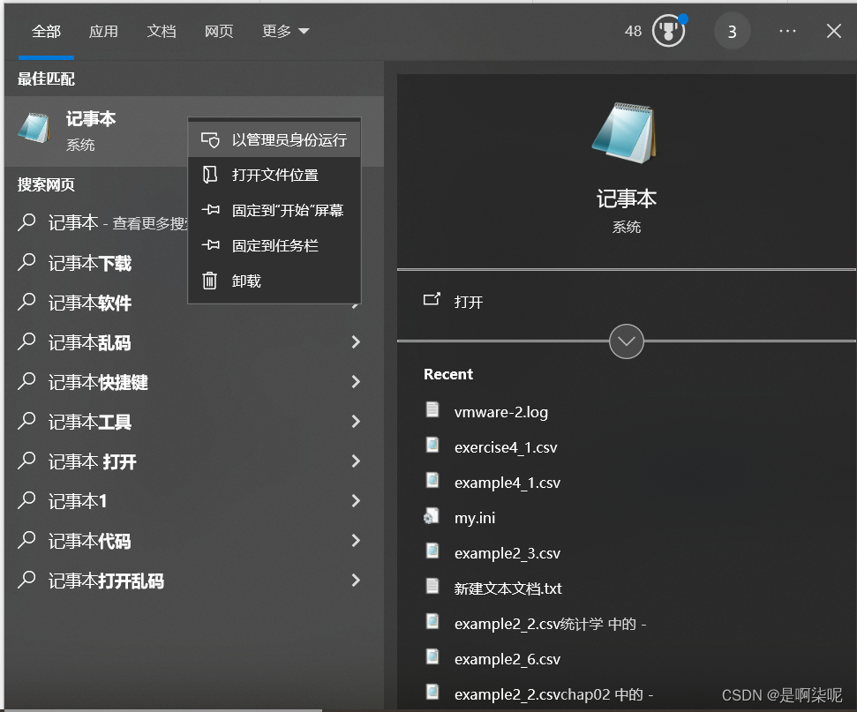The image size is (857, 712).
Task: Expand arrow for 记事本打开乱码 suggestion
Action: pyautogui.click(x=356, y=581)
